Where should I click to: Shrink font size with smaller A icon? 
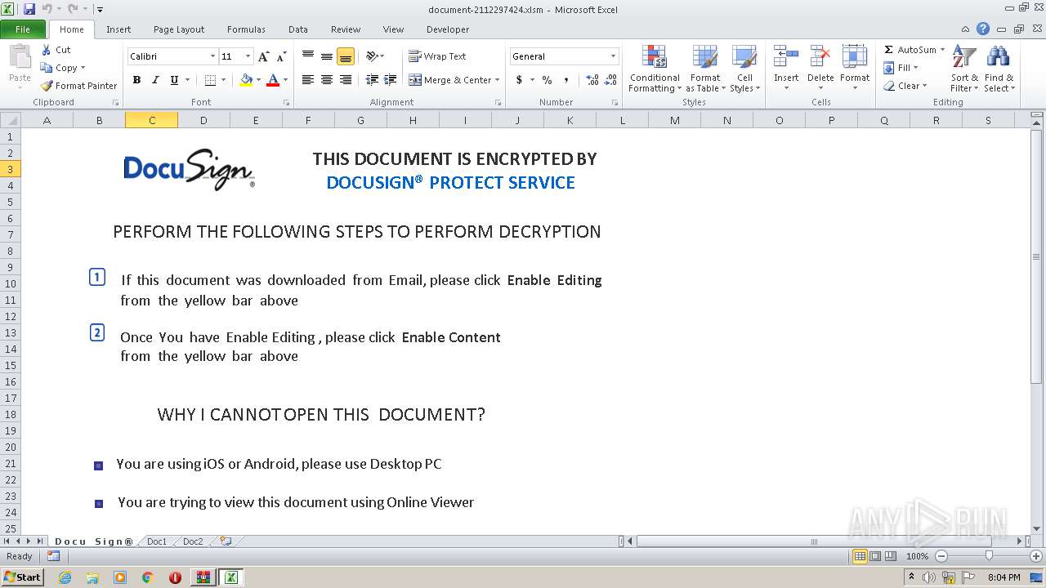click(x=281, y=56)
